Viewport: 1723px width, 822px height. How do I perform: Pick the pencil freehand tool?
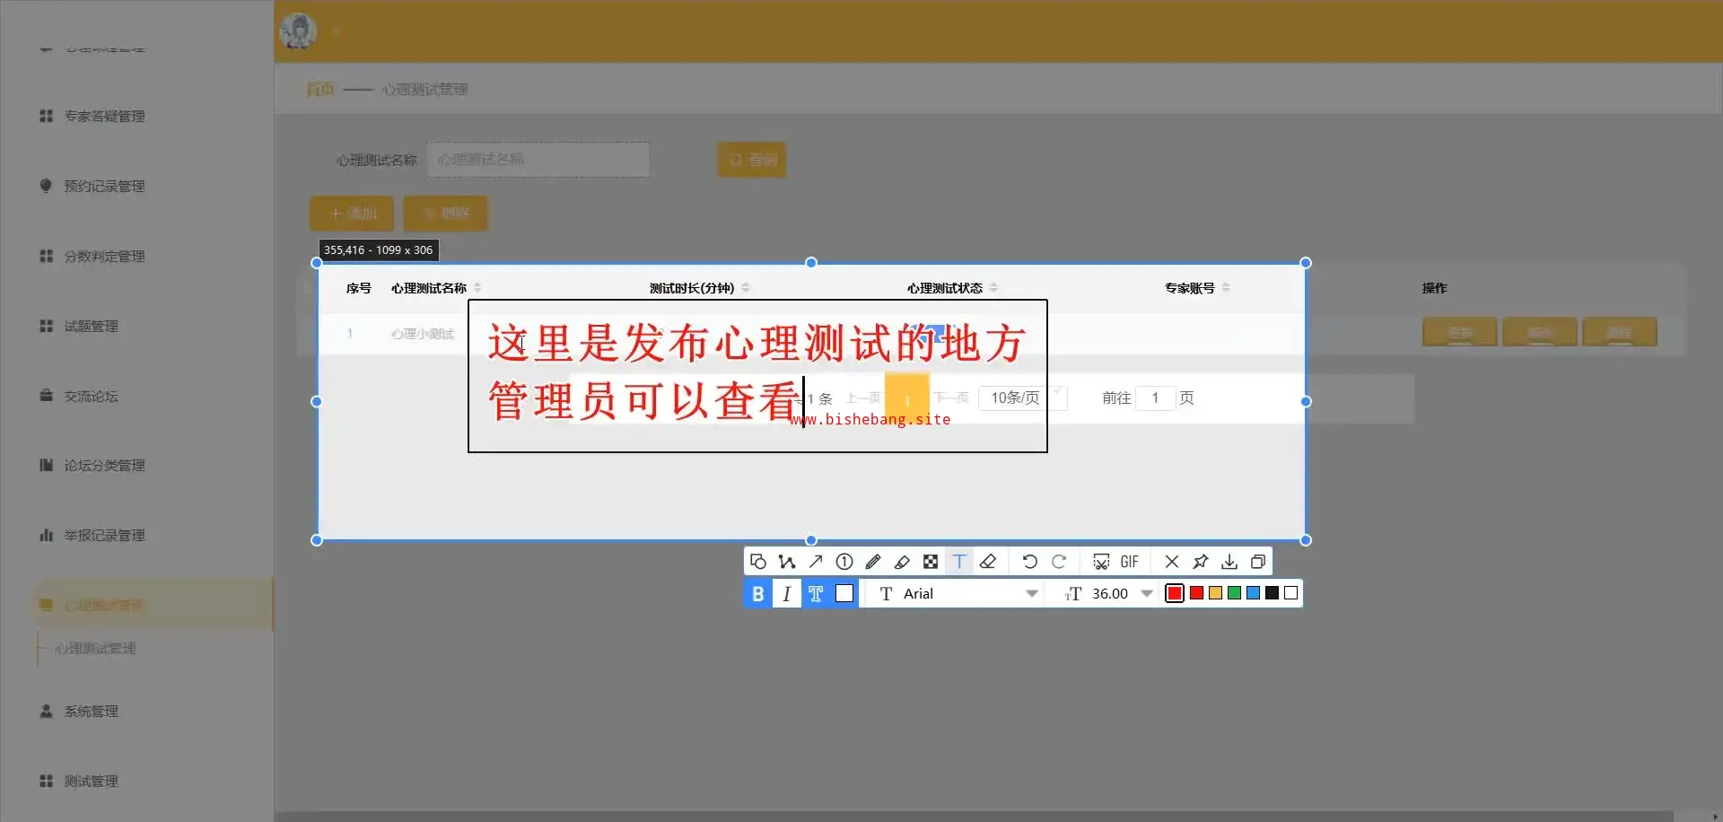pyautogui.click(x=873, y=562)
